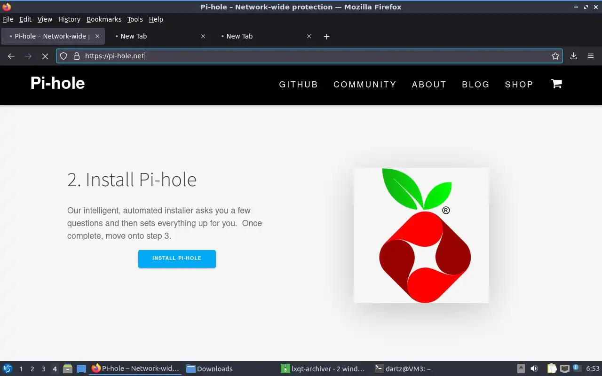602x376 pixels.
Task: Switch to virtual desktop 2
Action: 32,369
